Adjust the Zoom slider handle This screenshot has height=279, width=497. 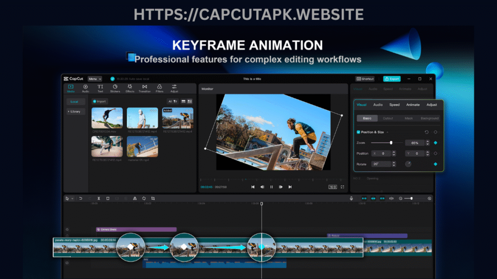pyautogui.click(x=391, y=143)
